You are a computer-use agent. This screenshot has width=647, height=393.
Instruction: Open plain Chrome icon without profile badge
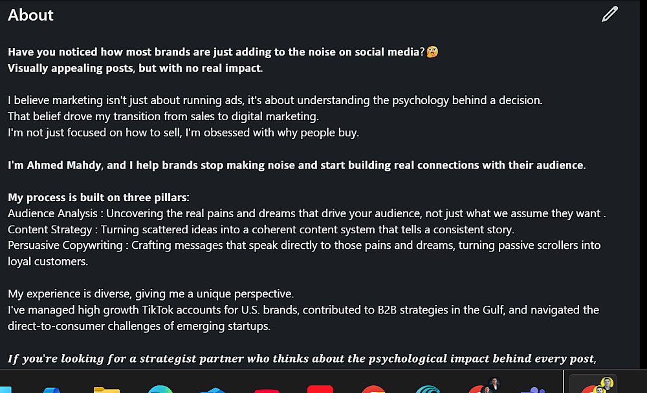(374, 389)
